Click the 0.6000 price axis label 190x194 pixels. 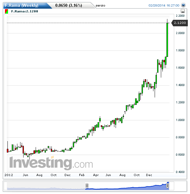(180, 154)
